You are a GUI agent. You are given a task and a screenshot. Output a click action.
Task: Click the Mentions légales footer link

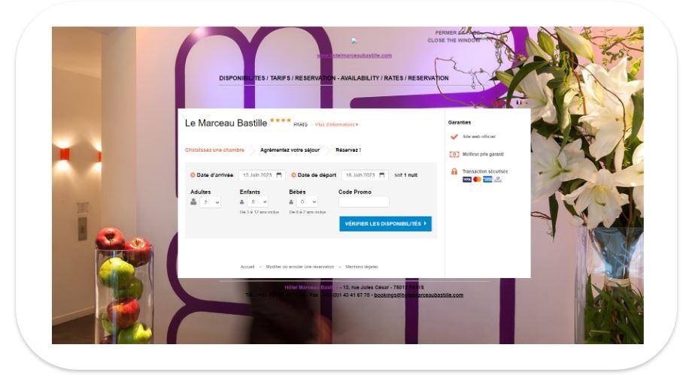click(361, 267)
